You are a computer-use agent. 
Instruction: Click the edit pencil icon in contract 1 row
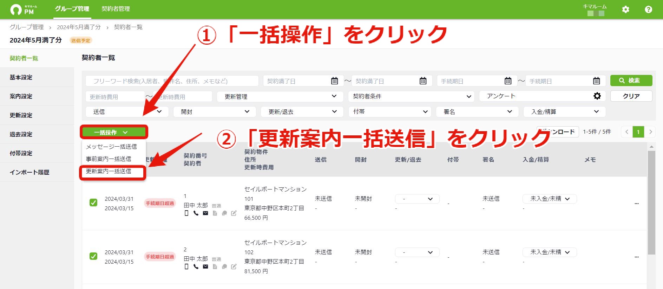tap(234, 213)
